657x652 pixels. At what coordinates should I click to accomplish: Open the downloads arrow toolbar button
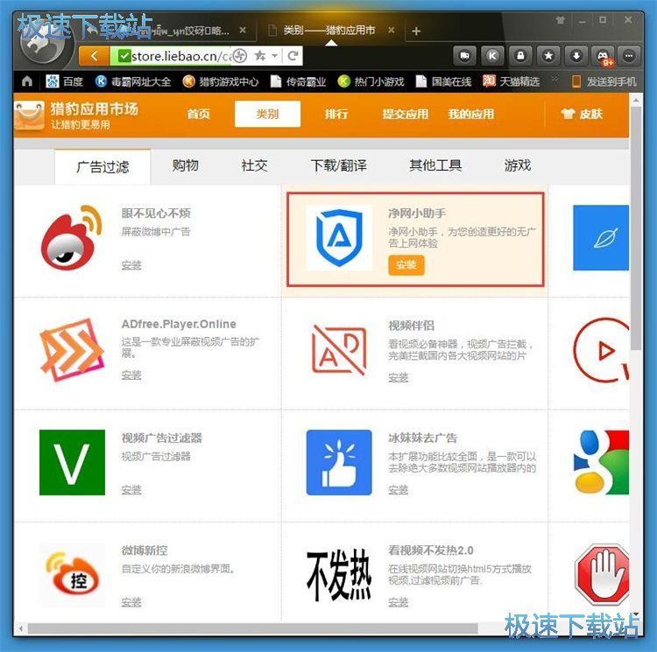point(576,56)
